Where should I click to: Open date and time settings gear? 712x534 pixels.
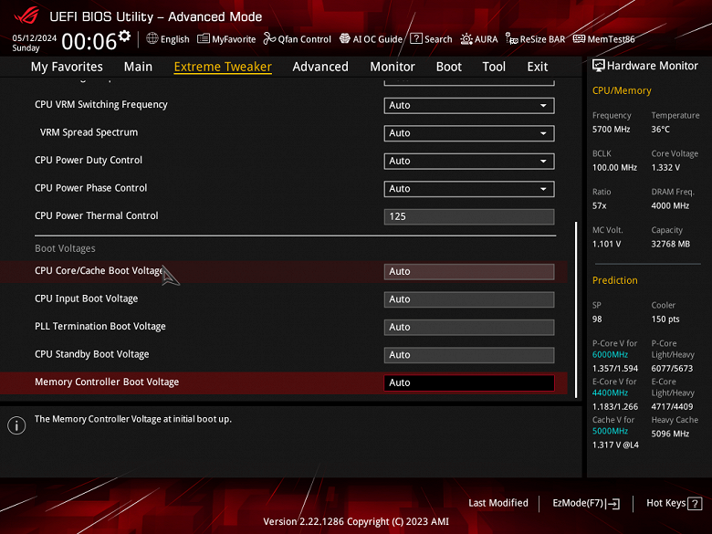pyautogui.click(x=124, y=36)
